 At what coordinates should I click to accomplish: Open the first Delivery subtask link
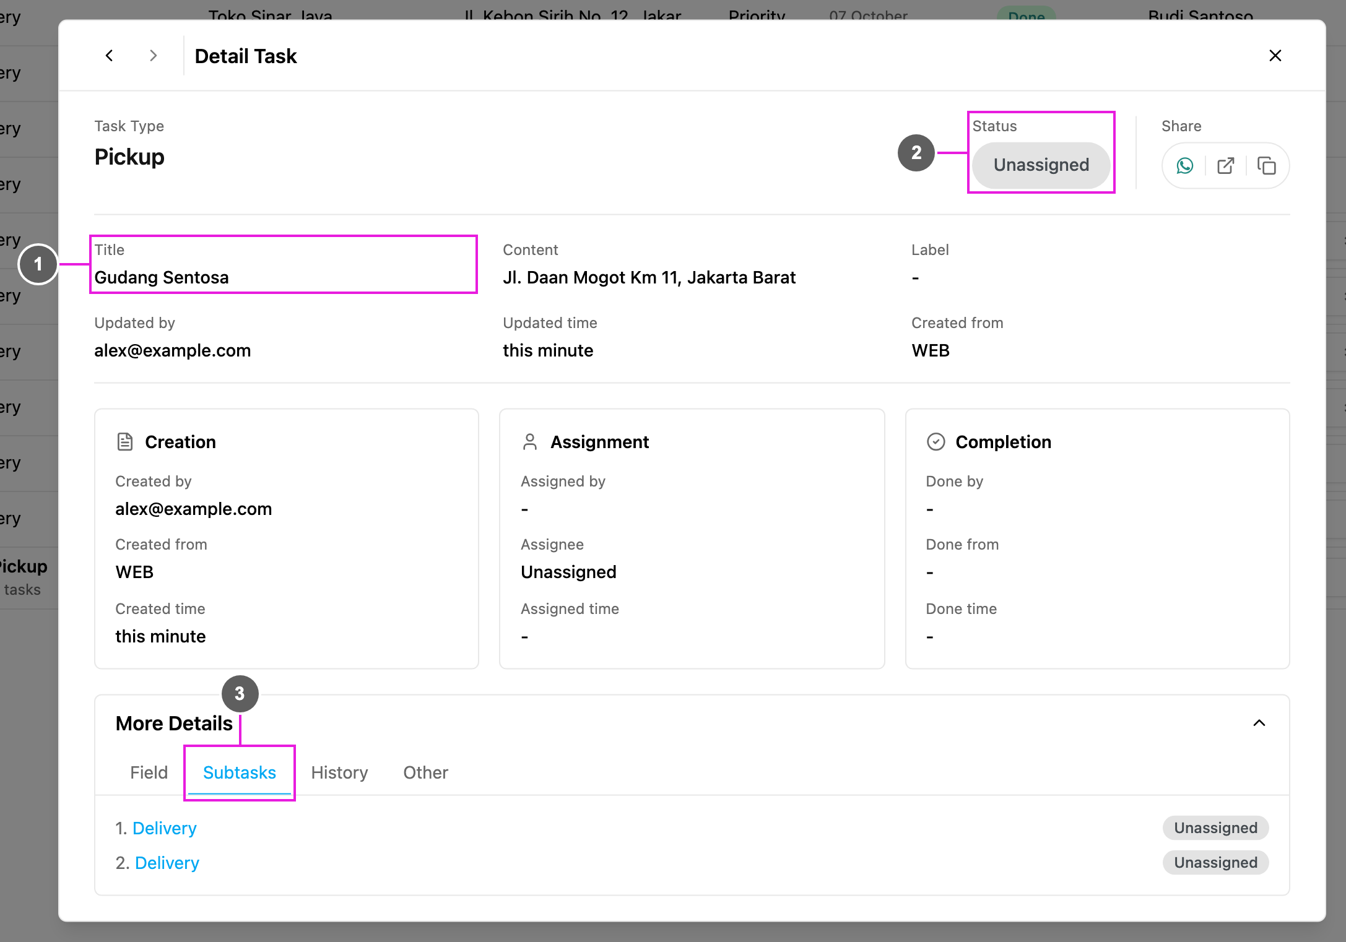point(164,828)
